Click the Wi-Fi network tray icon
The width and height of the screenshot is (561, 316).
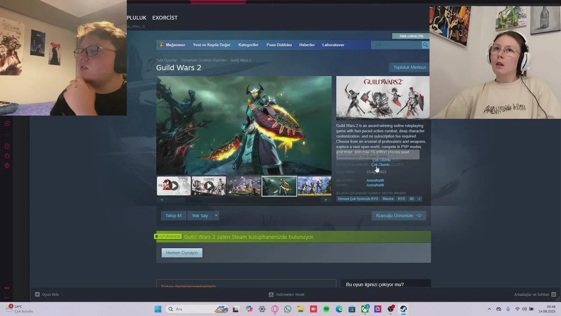(x=517, y=309)
